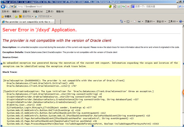This screenshot has width=184, height=127.
Task: Click the 'ZjJianGuanSys.Login.btnLogin_Click' stack line
Action: (x=49, y=107)
